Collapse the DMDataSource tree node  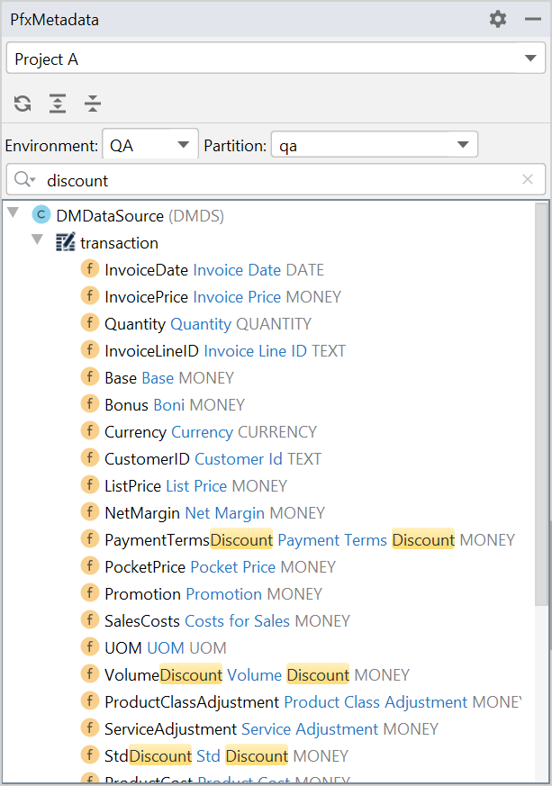pyautogui.click(x=13, y=215)
